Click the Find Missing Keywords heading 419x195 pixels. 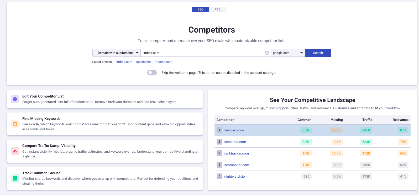[41, 119]
